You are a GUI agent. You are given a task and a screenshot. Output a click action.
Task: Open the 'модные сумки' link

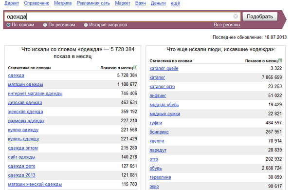point(164,114)
